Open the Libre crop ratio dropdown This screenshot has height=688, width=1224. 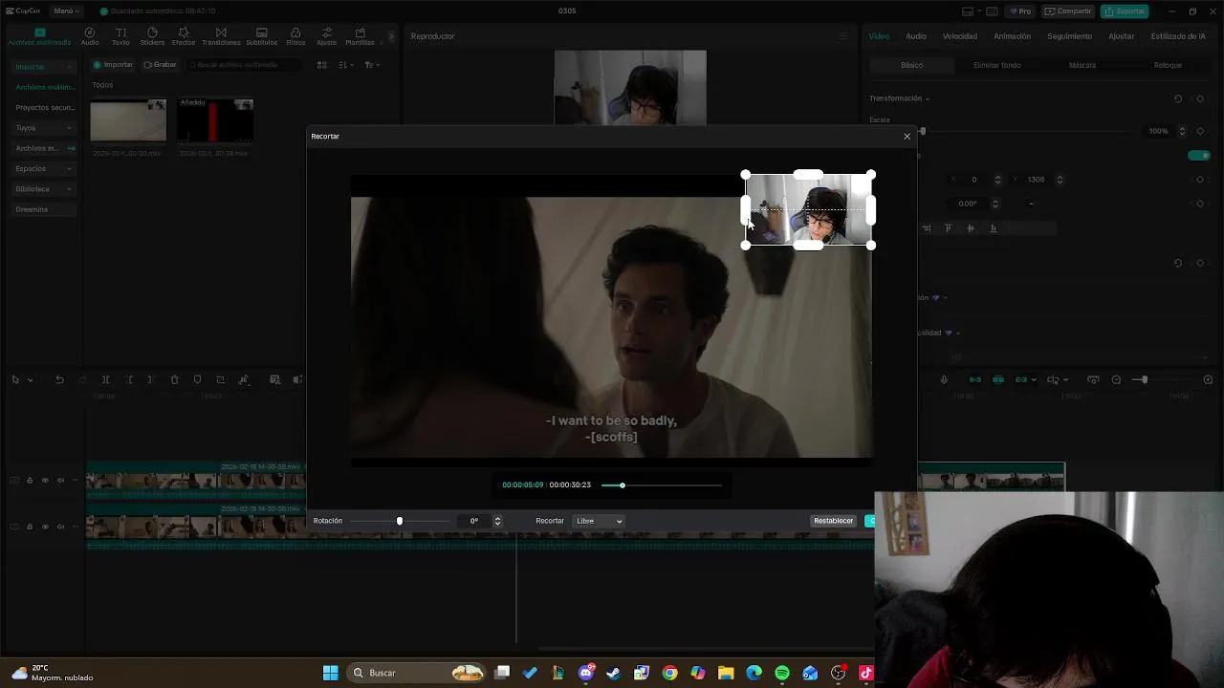pos(600,521)
